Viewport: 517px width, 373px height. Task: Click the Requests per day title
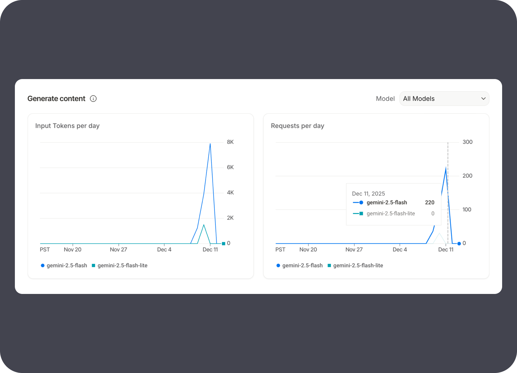pos(298,126)
